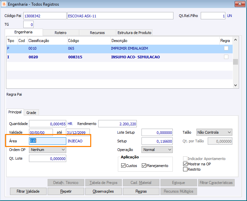Toggle the Planejamento checkbox
The image size is (247, 201).
pos(144,166)
